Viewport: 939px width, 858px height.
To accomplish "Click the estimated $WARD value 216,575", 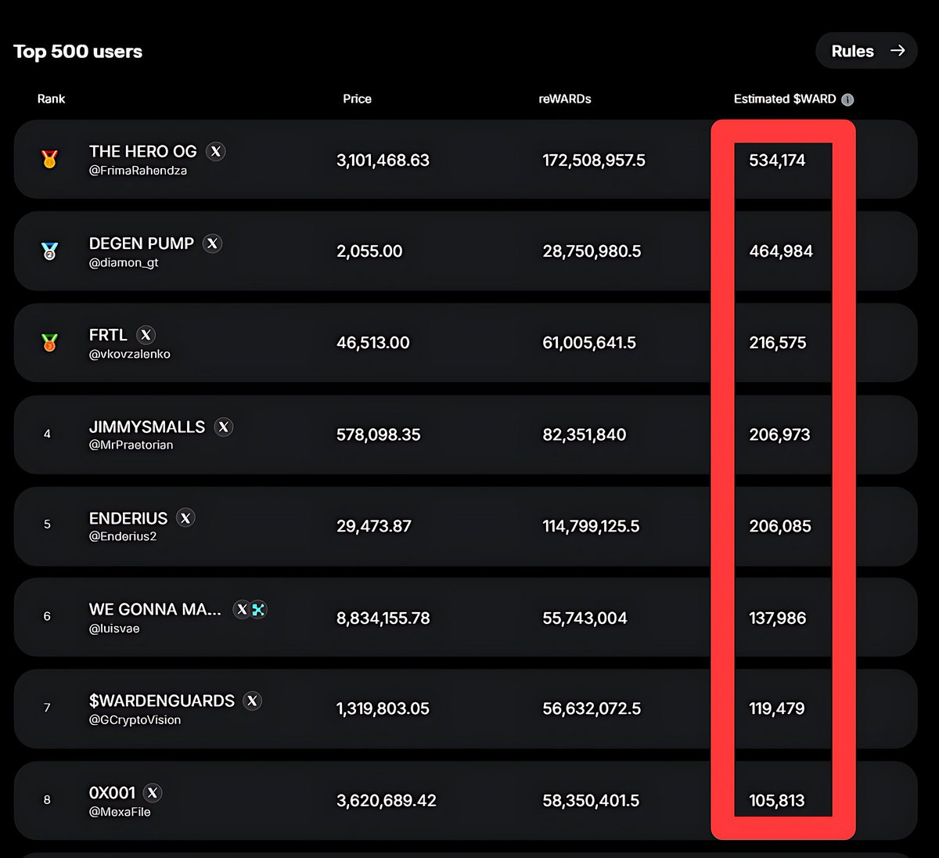I will coord(778,343).
